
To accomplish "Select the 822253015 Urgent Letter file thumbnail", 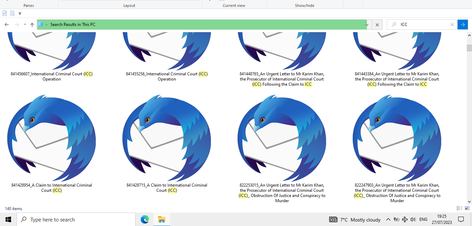I will (x=282, y=138).
